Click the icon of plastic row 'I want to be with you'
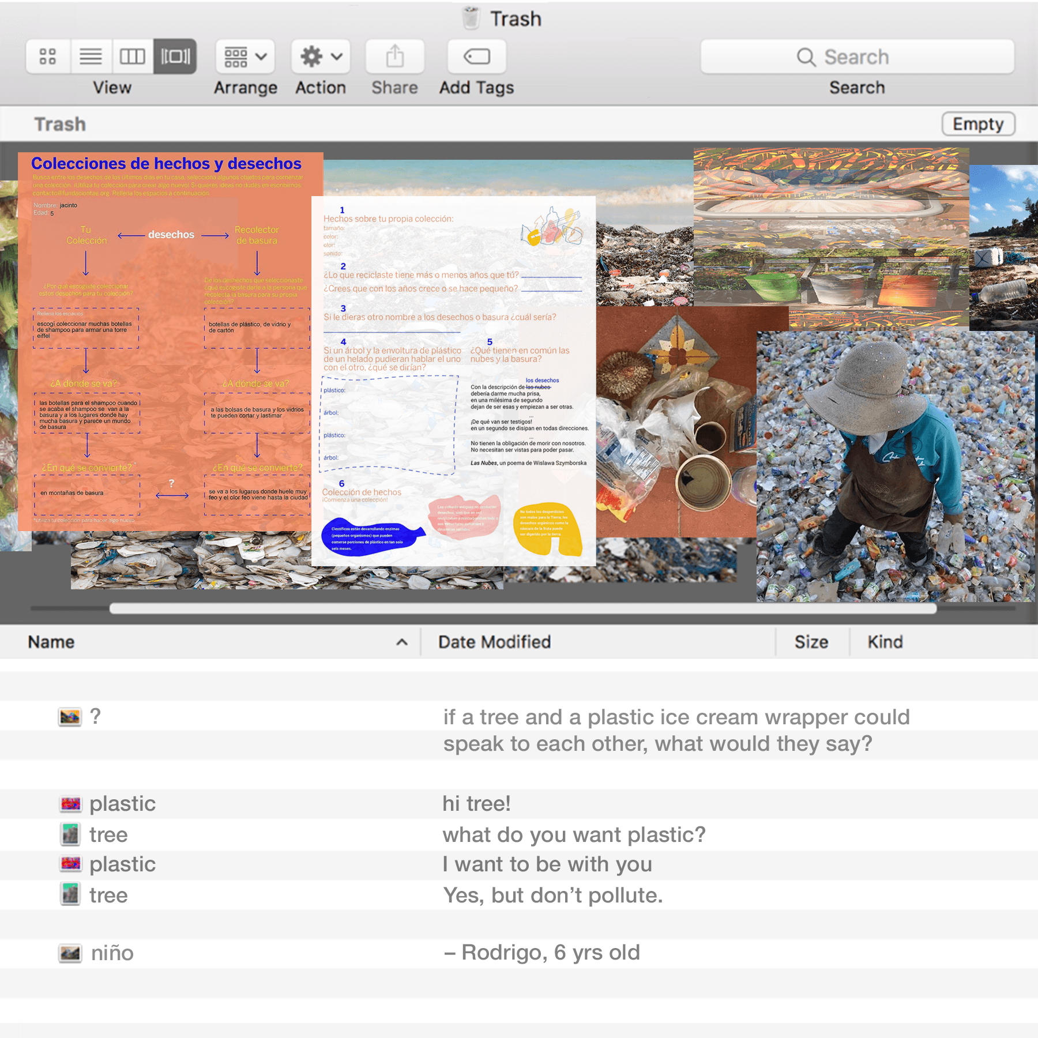The width and height of the screenshot is (1038, 1038). pos(70,864)
